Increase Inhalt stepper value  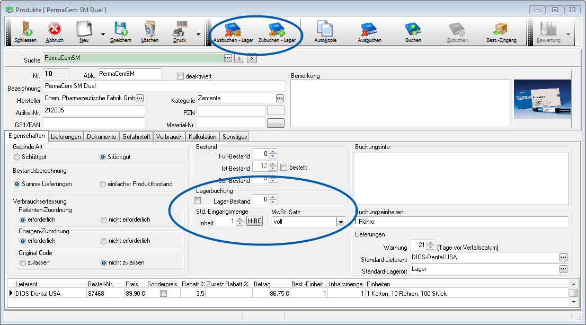click(x=240, y=219)
